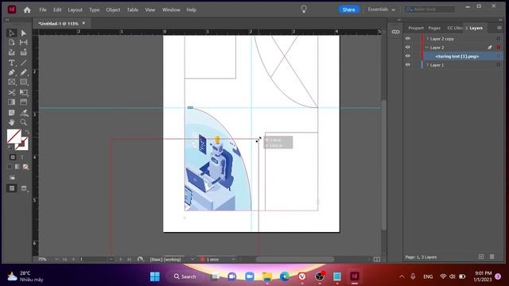
Task: Open the Layers panel flyout menu
Action: point(499,28)
